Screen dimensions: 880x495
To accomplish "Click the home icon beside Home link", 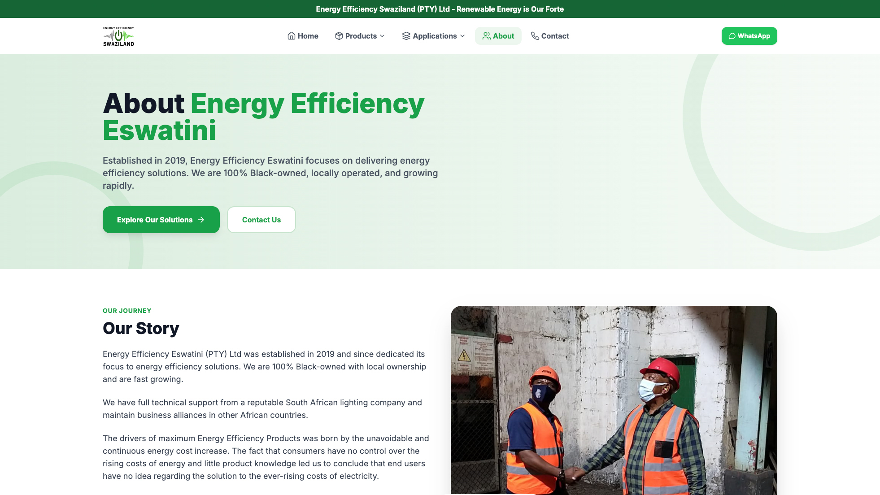I will (x=291, y=36).
